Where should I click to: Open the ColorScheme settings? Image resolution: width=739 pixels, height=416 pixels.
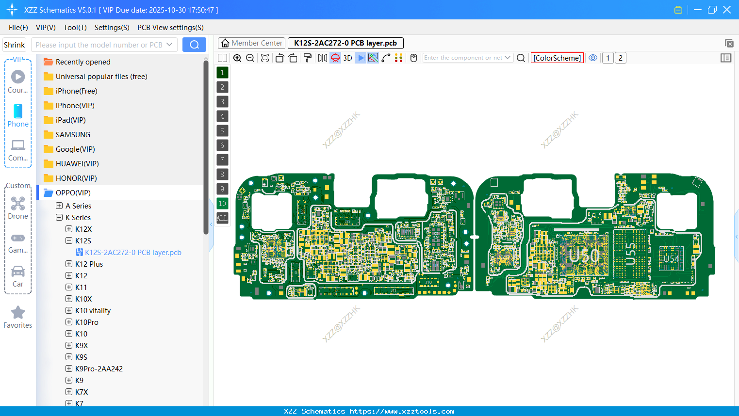[557, 58]
